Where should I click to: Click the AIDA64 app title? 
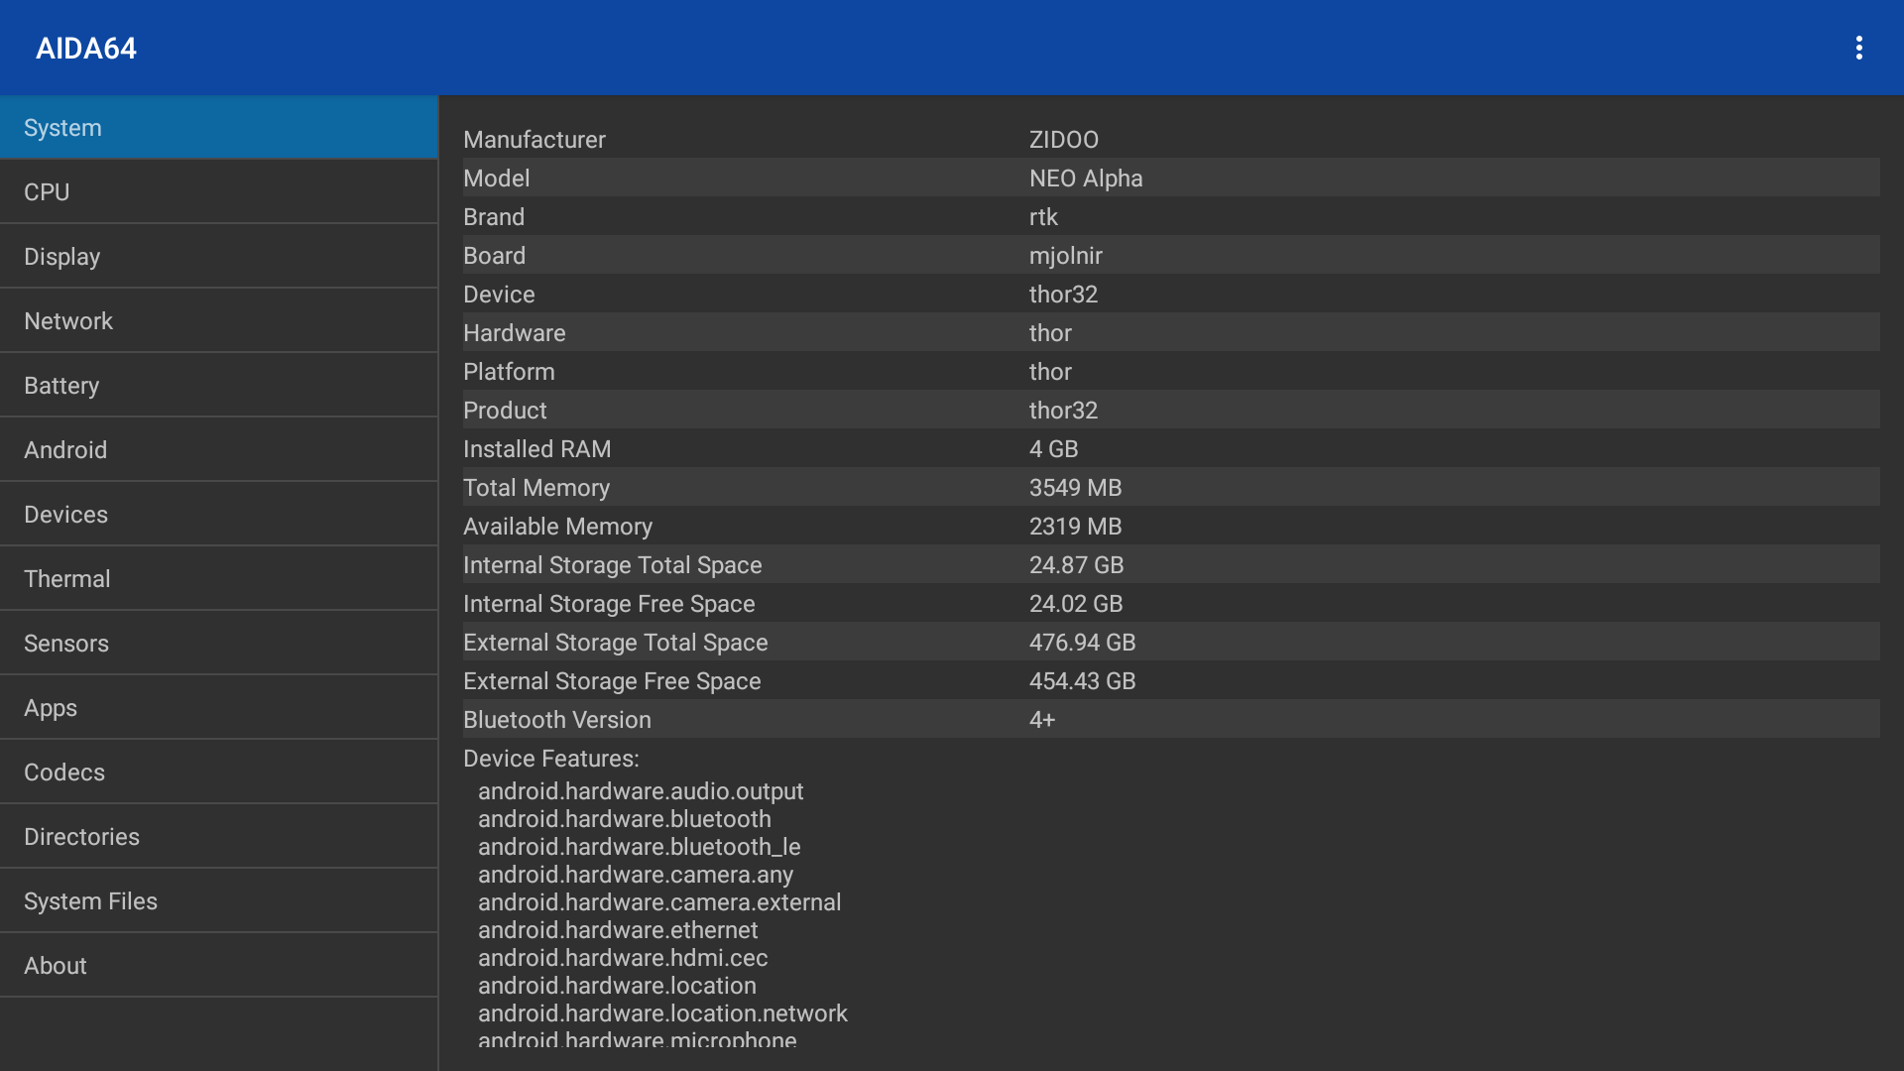(x=86, y=49)
